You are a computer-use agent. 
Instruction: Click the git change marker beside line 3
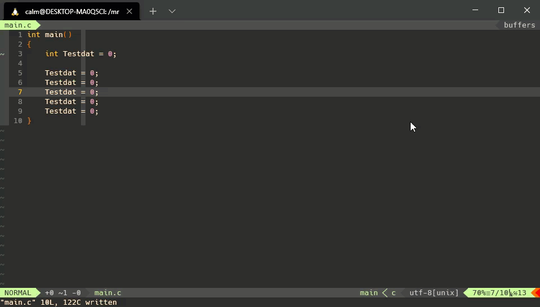(2, 54)
